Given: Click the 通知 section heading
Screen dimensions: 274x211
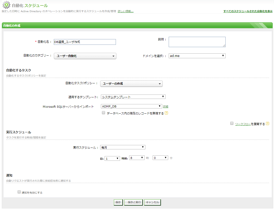Looking at the screenshot, I should tap(9, 175).
